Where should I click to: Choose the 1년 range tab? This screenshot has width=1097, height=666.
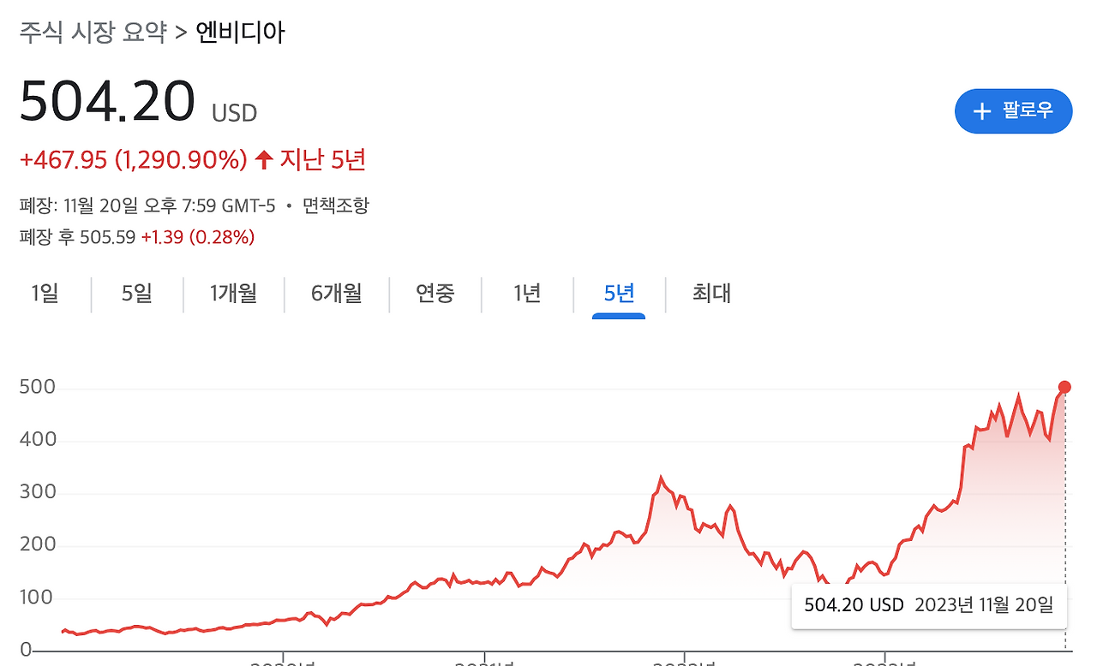[527, 294]
